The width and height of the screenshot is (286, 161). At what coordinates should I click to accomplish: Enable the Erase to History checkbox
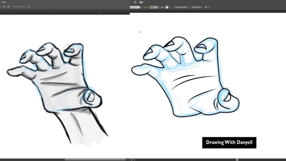coord(13,7)
